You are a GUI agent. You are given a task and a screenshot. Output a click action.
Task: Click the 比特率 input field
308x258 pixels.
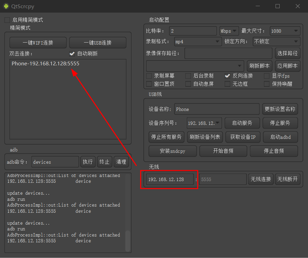click(x=193, y=31)
